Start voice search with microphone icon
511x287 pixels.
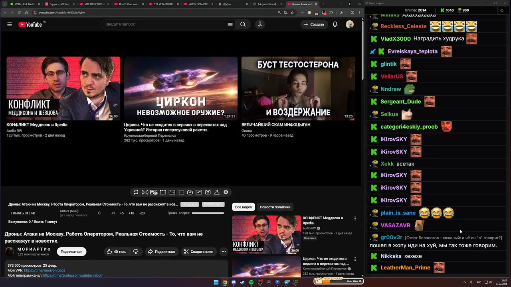pos(260,24)
